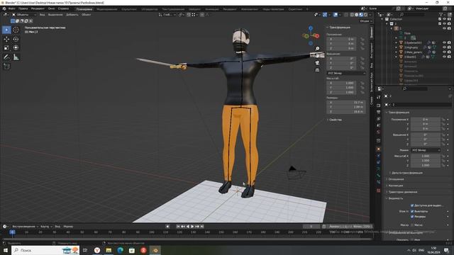The width and height of the screenshot is (454, 255).
Task: Open XYZ Euler mode dropdown in Properties
Action: pyautogui.click(x=426, y=150)
